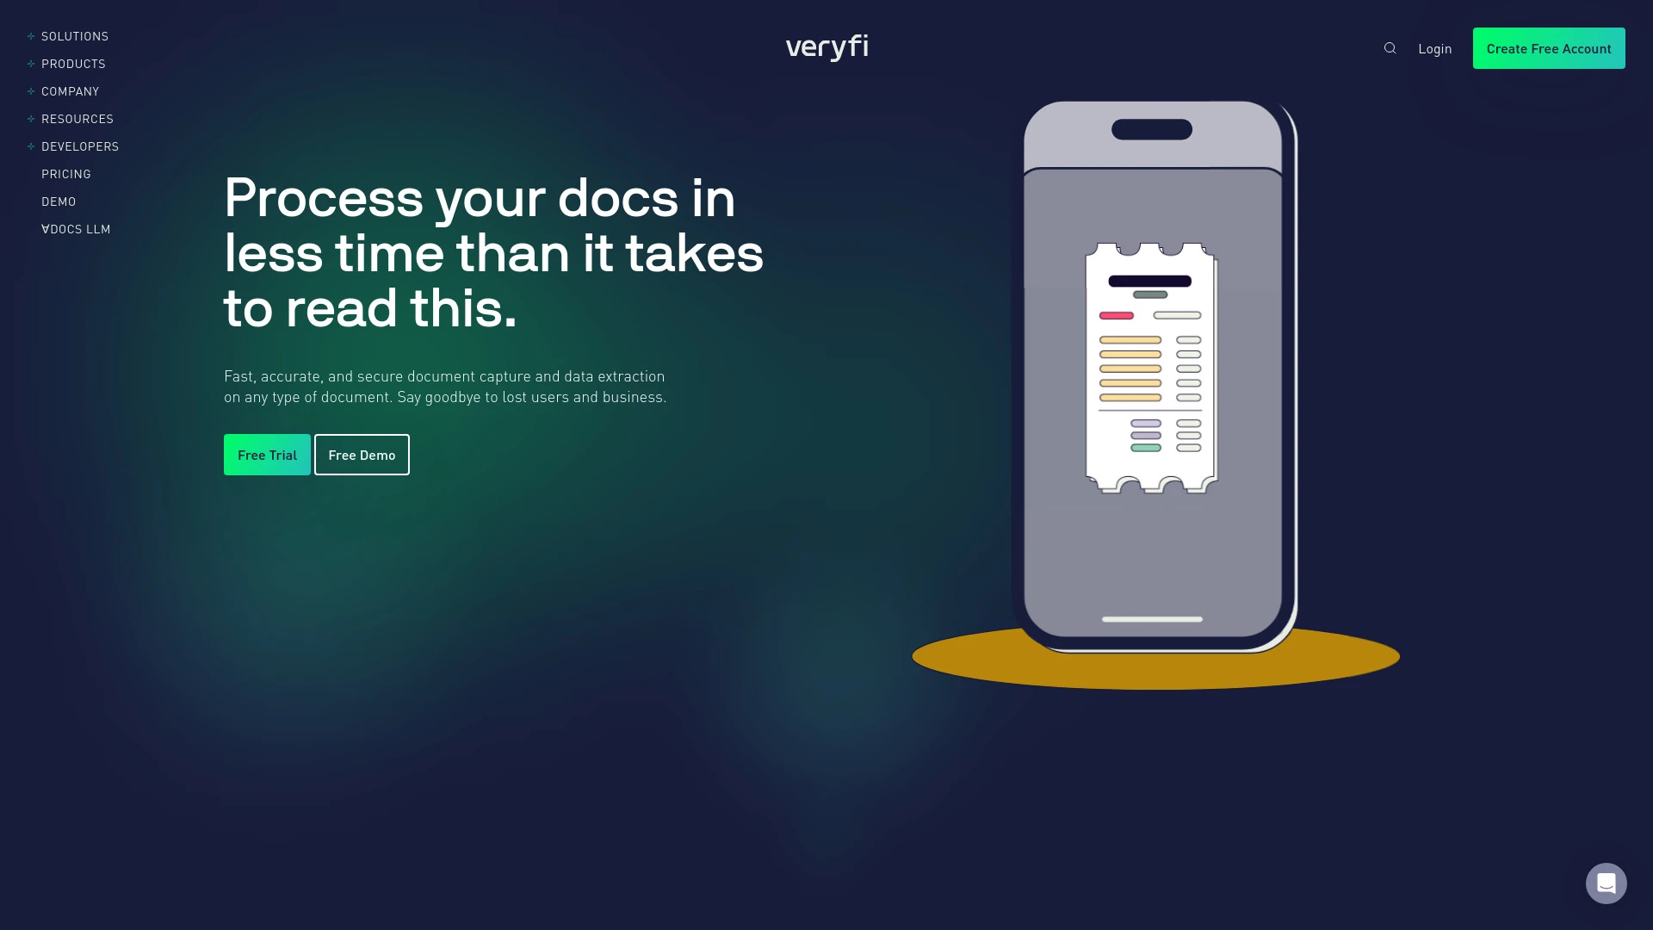
Task: Click the Veryfi logo in the header
Action: tap(826, 47)
